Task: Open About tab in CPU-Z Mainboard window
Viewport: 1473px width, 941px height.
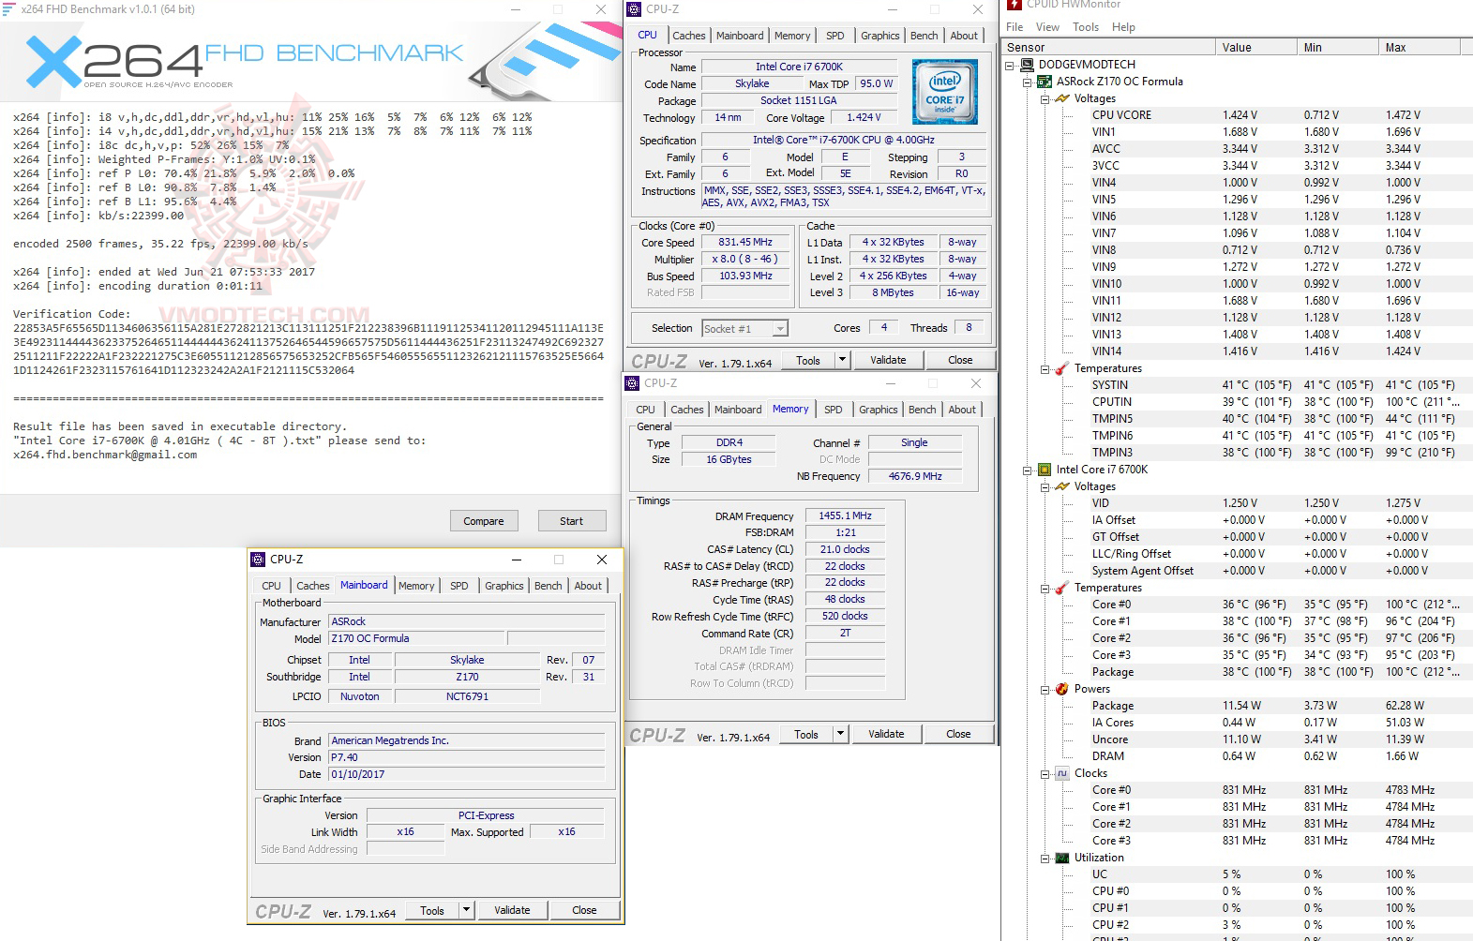Action: coord(588,586)
